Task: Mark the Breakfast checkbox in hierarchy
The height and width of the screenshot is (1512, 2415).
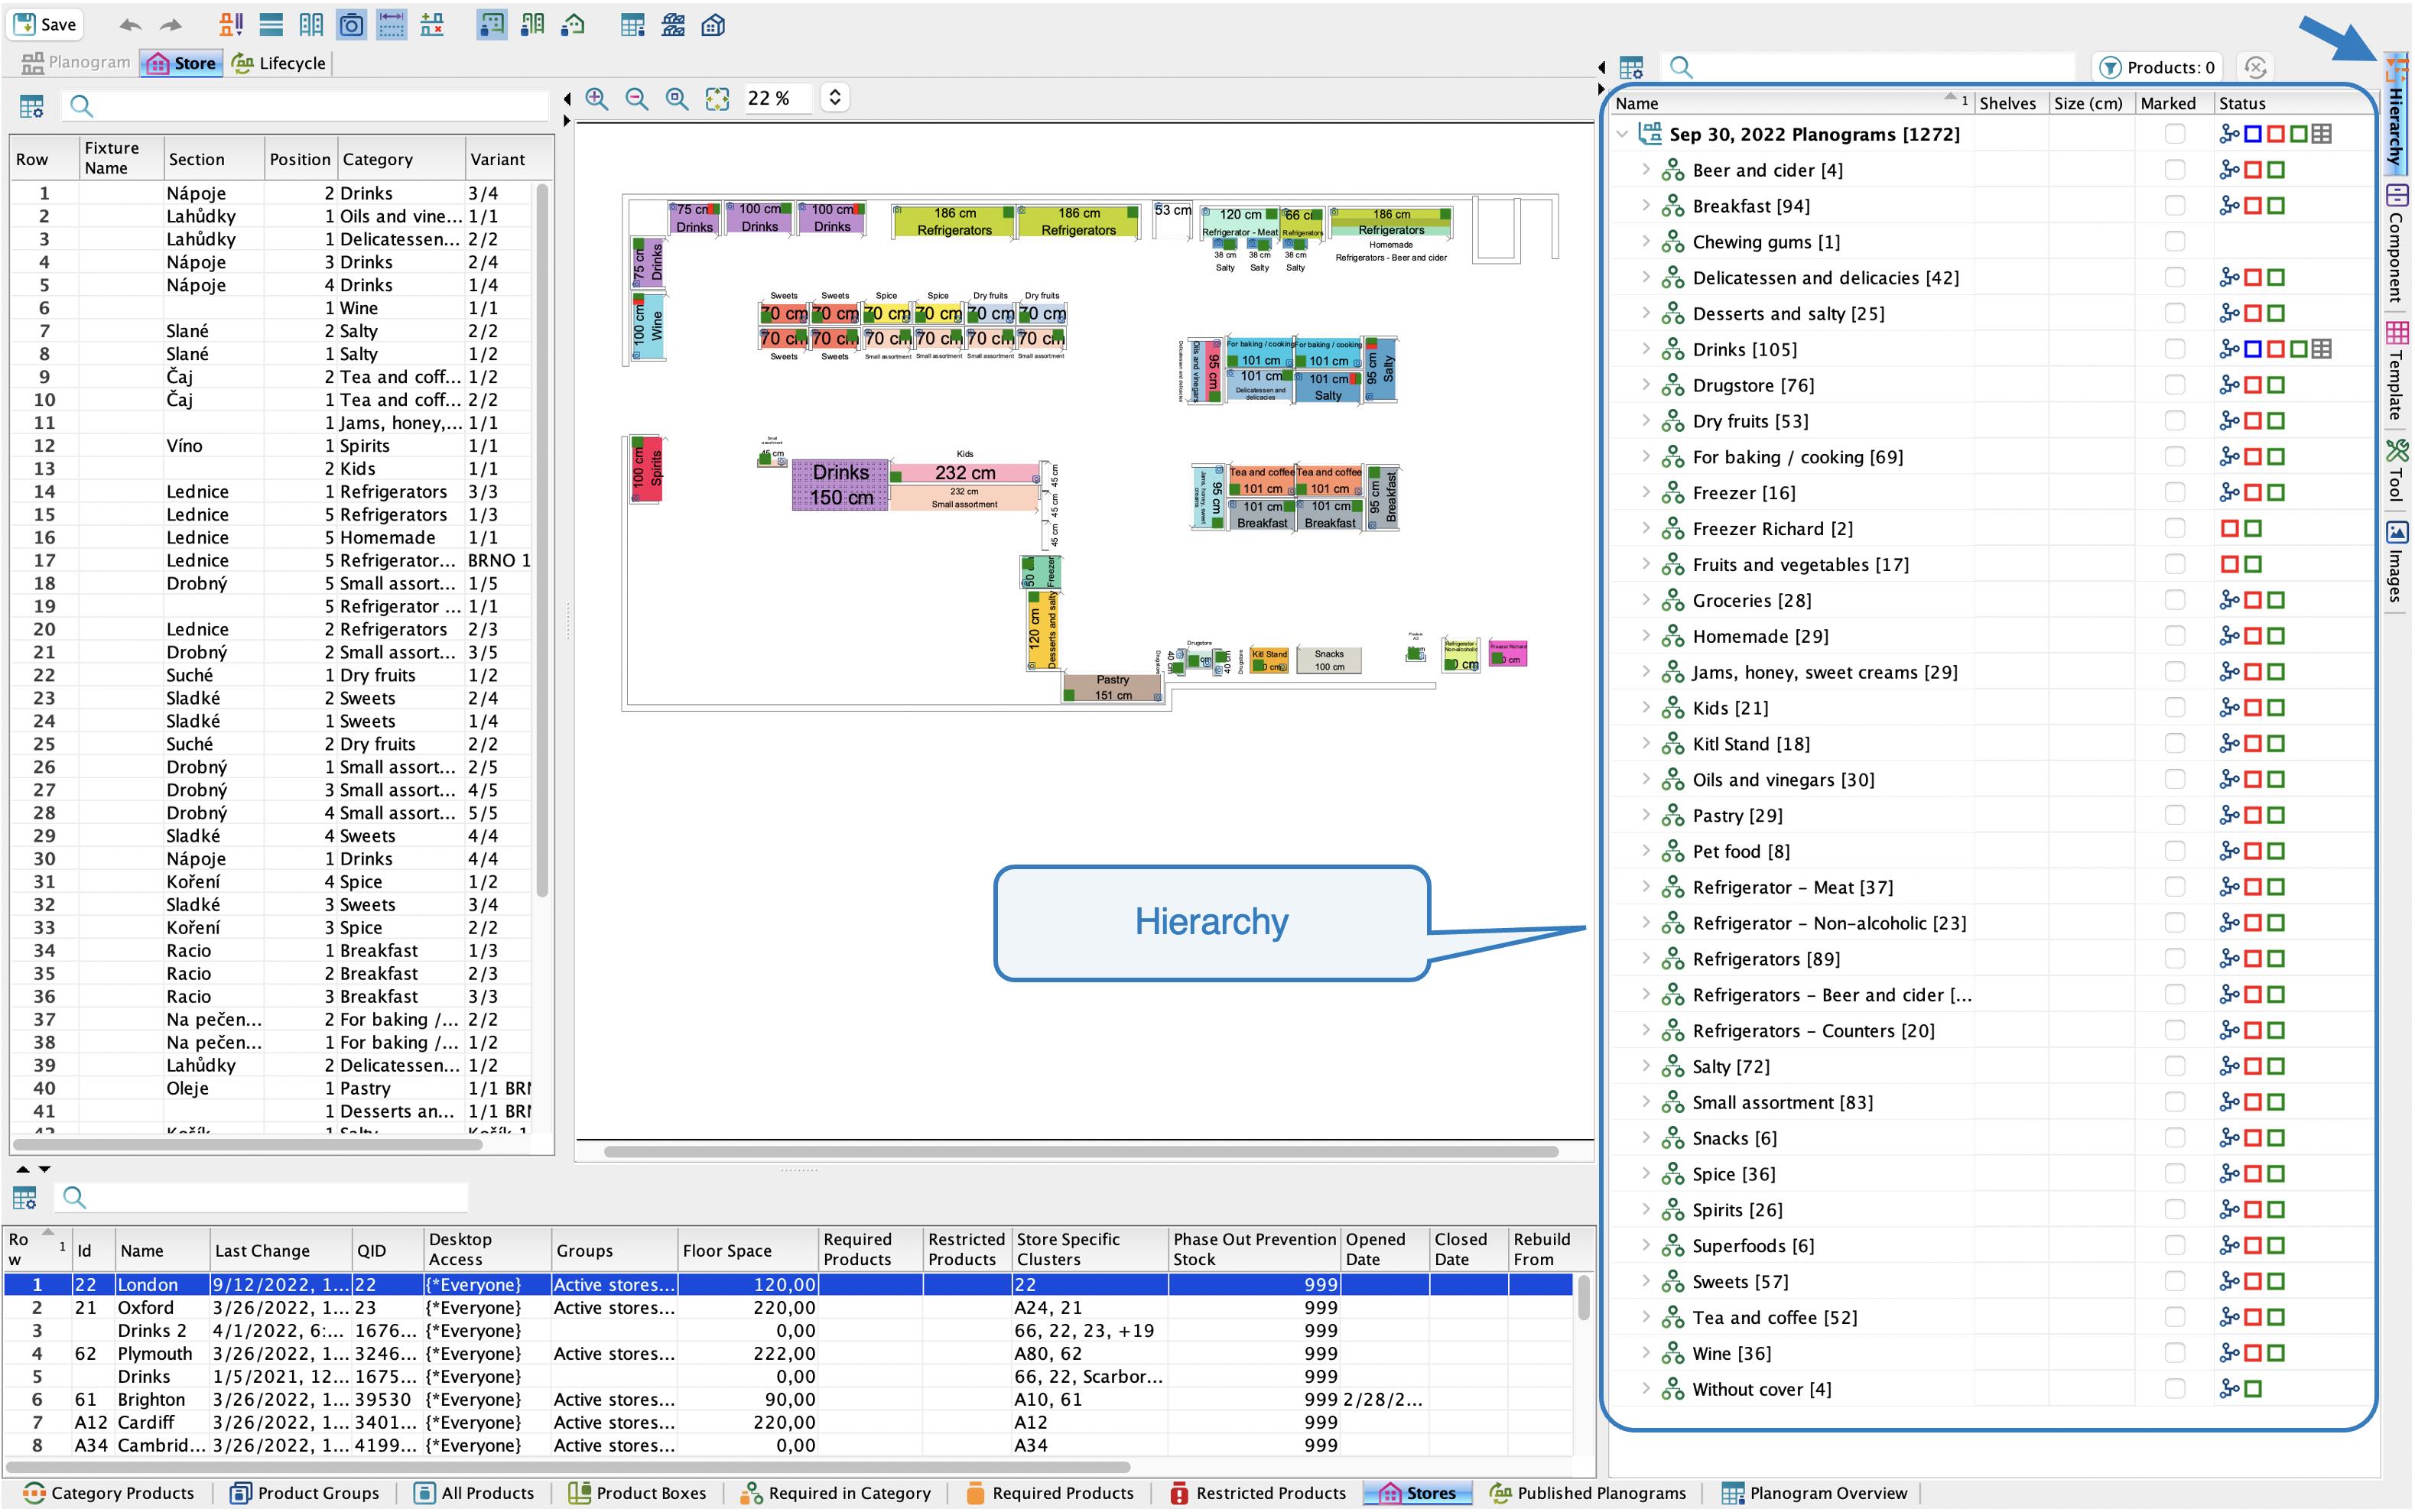Action: coord(2174,206)
